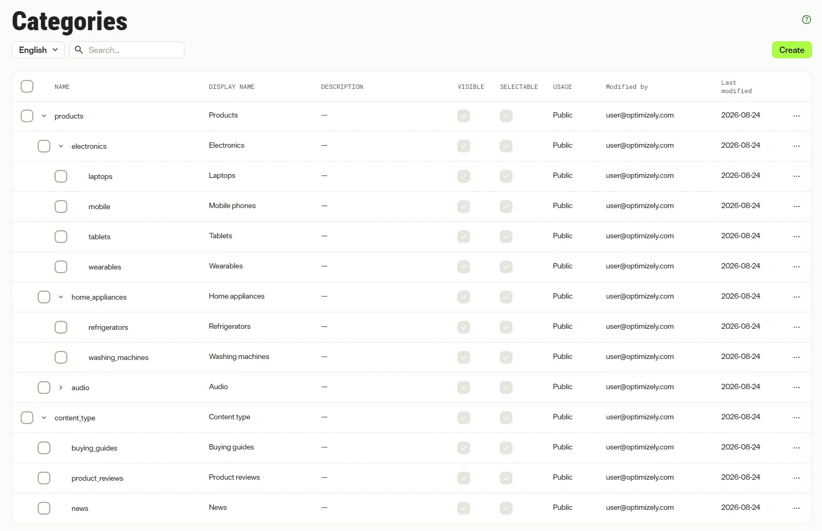Open more options for news row

pyautogui.click(x=797, y=508)
